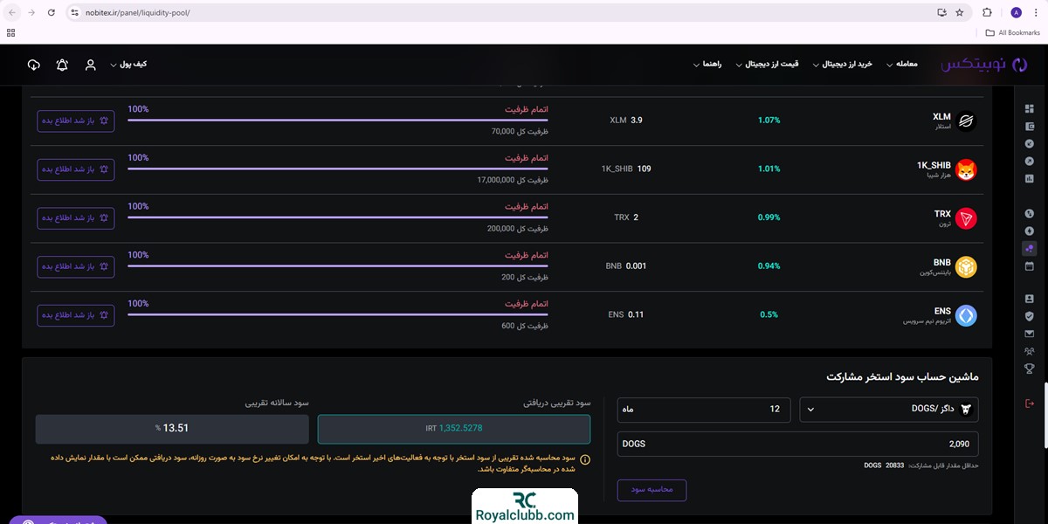The image size is (1048, 524).
Task: Expand the معامله menu
Action: coord(901,65)
